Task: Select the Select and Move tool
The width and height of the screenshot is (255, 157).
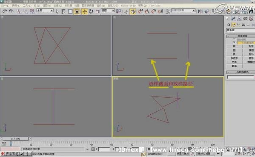Action: point(85,11)
